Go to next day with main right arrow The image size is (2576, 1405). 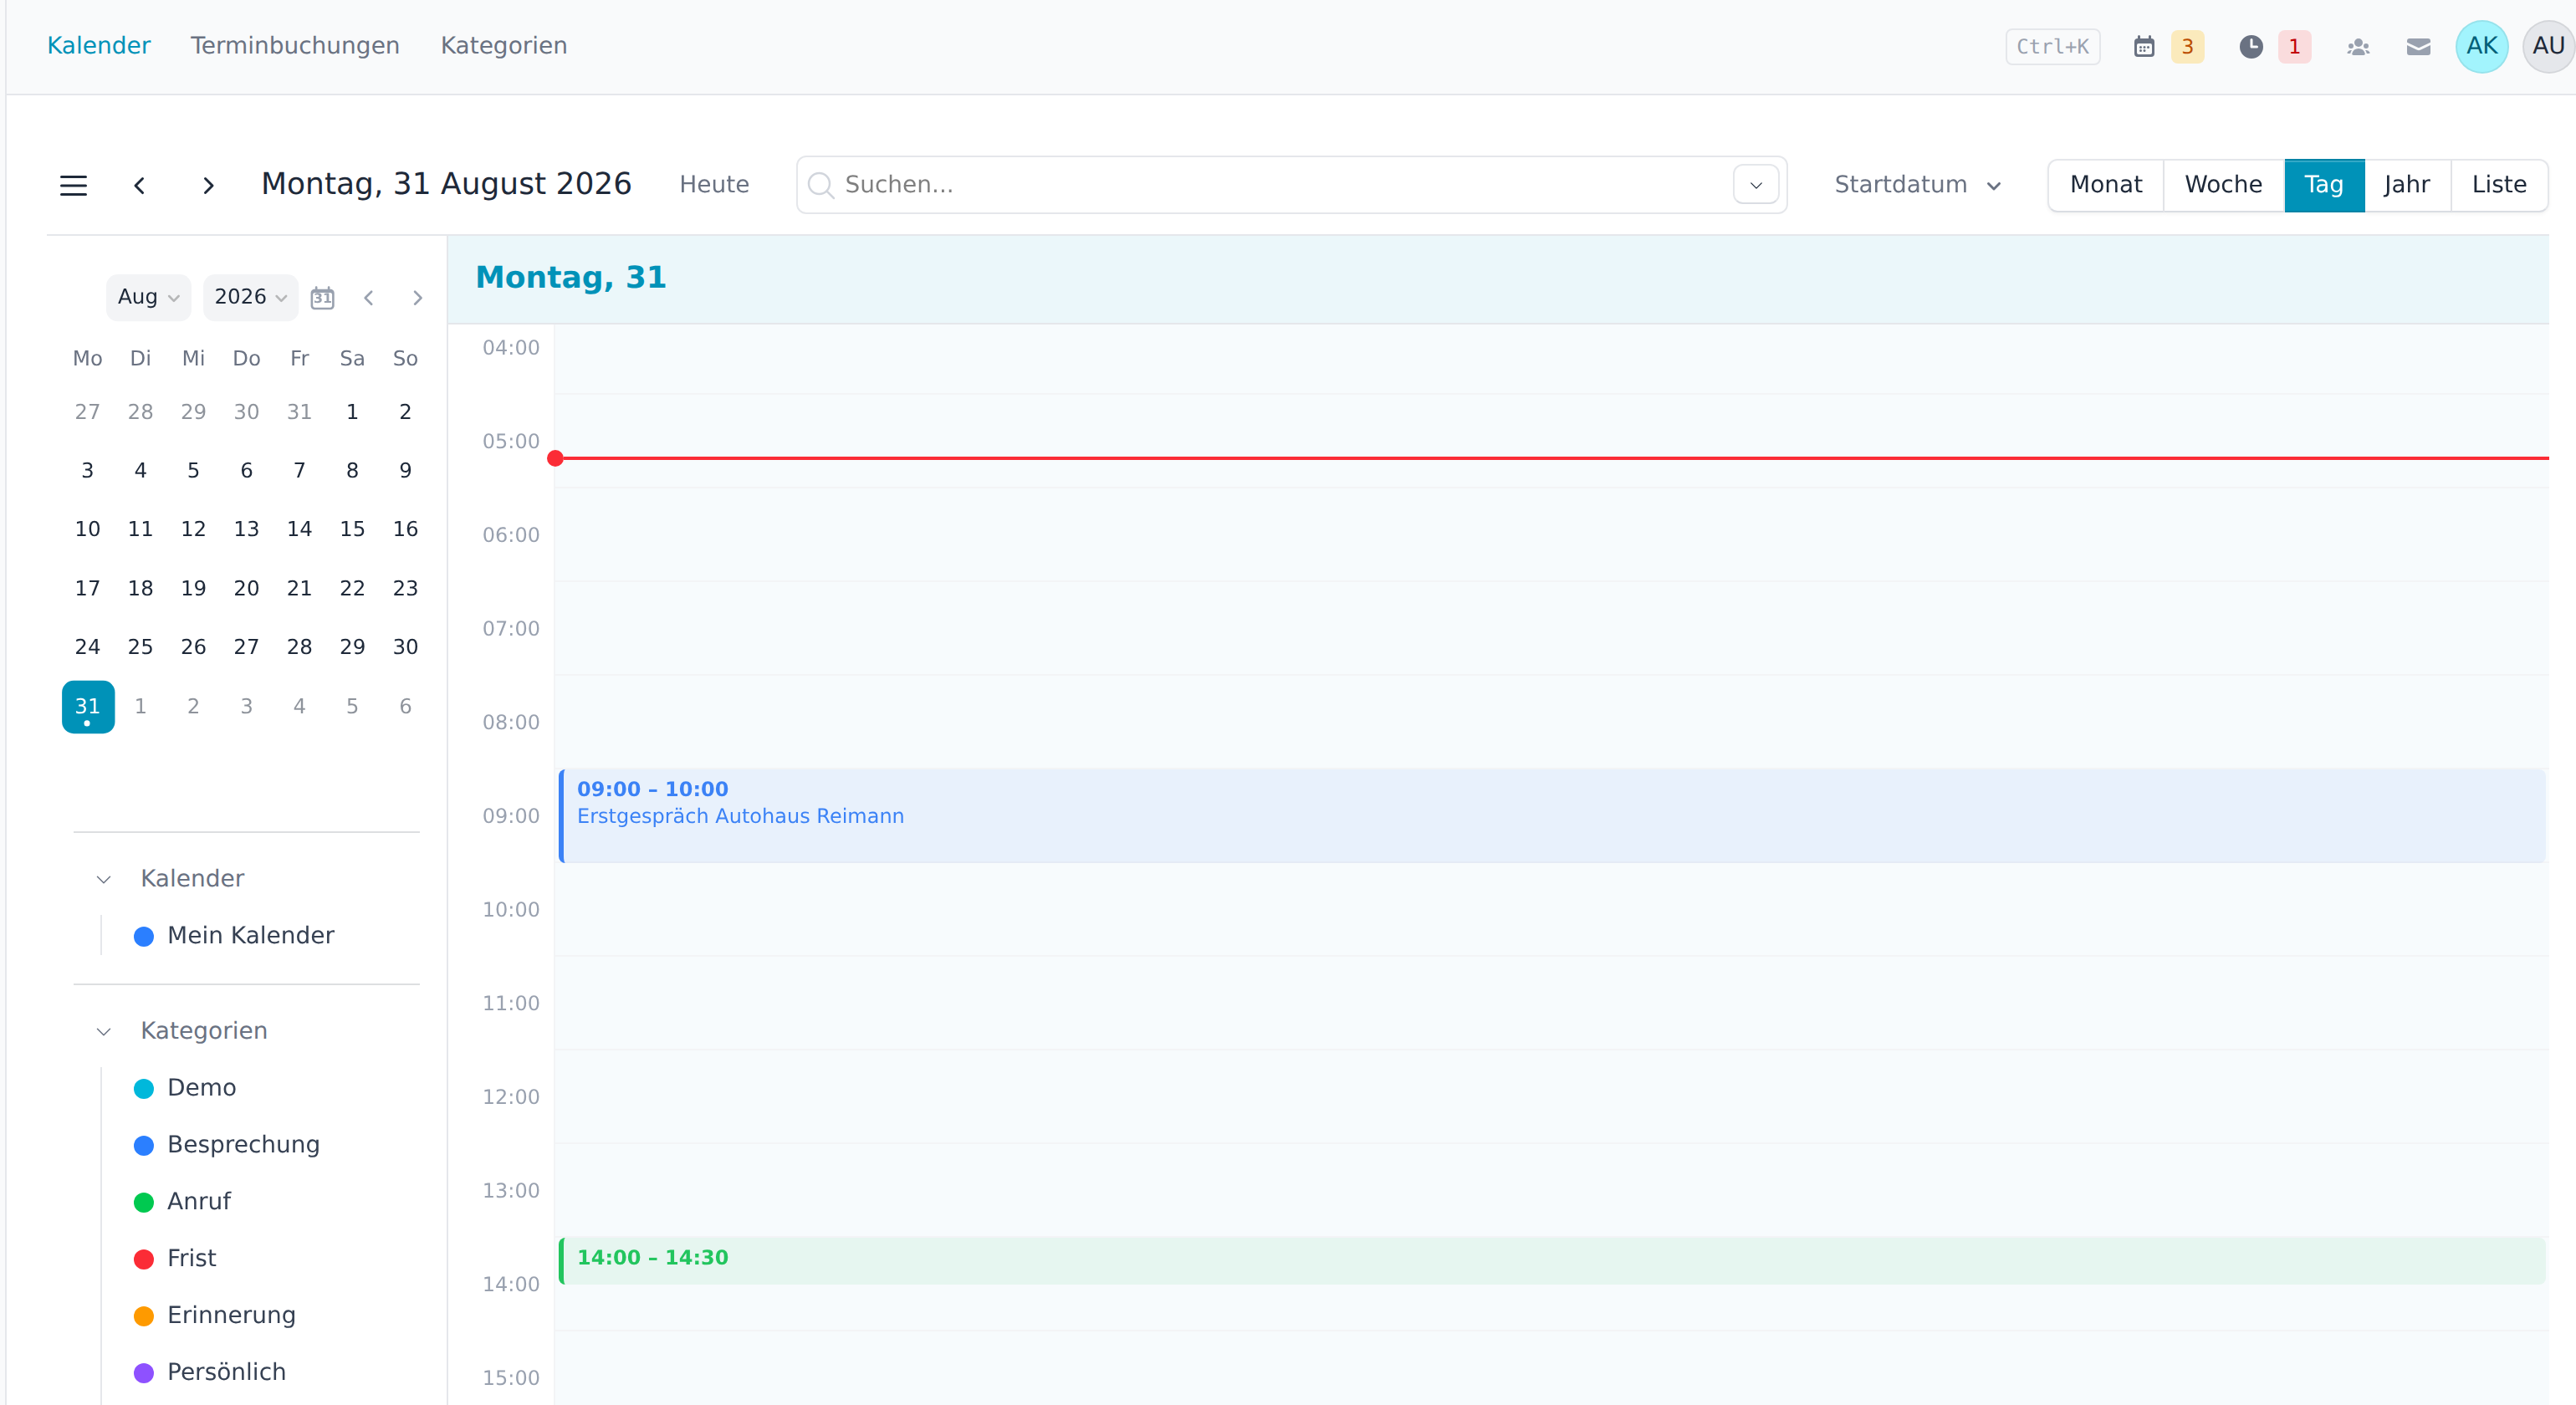[x=208, y=185]
